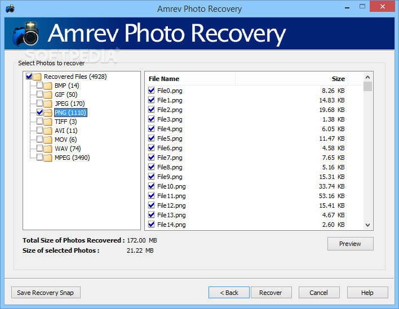Viewport: 399px width, 309px height.
Task: Click the file list scroll up arrow
Action: click(x=367, y=77)
